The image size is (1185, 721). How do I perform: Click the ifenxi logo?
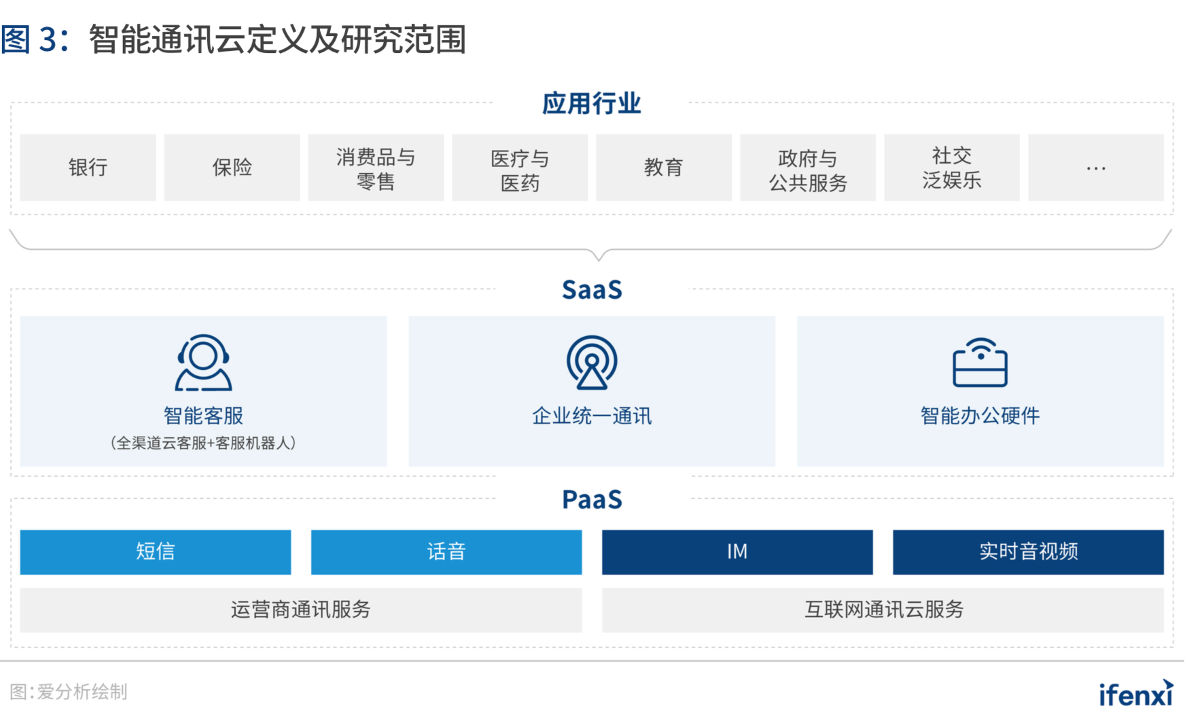pos(1136,694)
